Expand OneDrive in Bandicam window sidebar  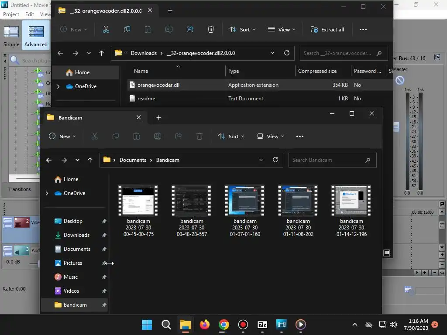(47, 193)
